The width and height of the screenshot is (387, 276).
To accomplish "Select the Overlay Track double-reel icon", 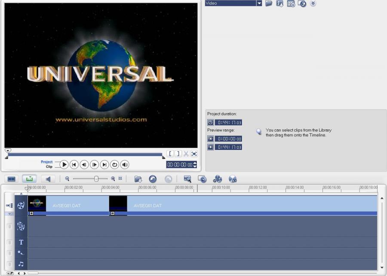I will coord(21,226).
